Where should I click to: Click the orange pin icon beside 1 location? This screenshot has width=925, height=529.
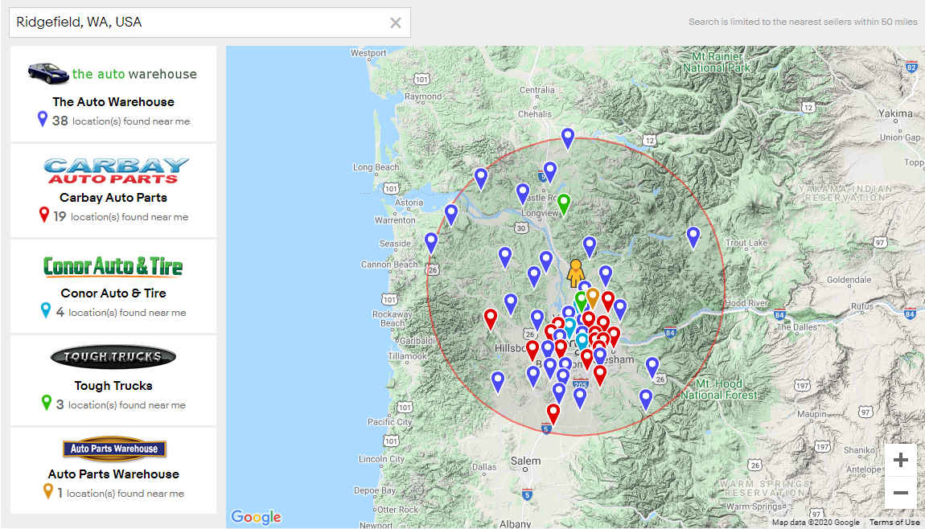coord(48,491)
